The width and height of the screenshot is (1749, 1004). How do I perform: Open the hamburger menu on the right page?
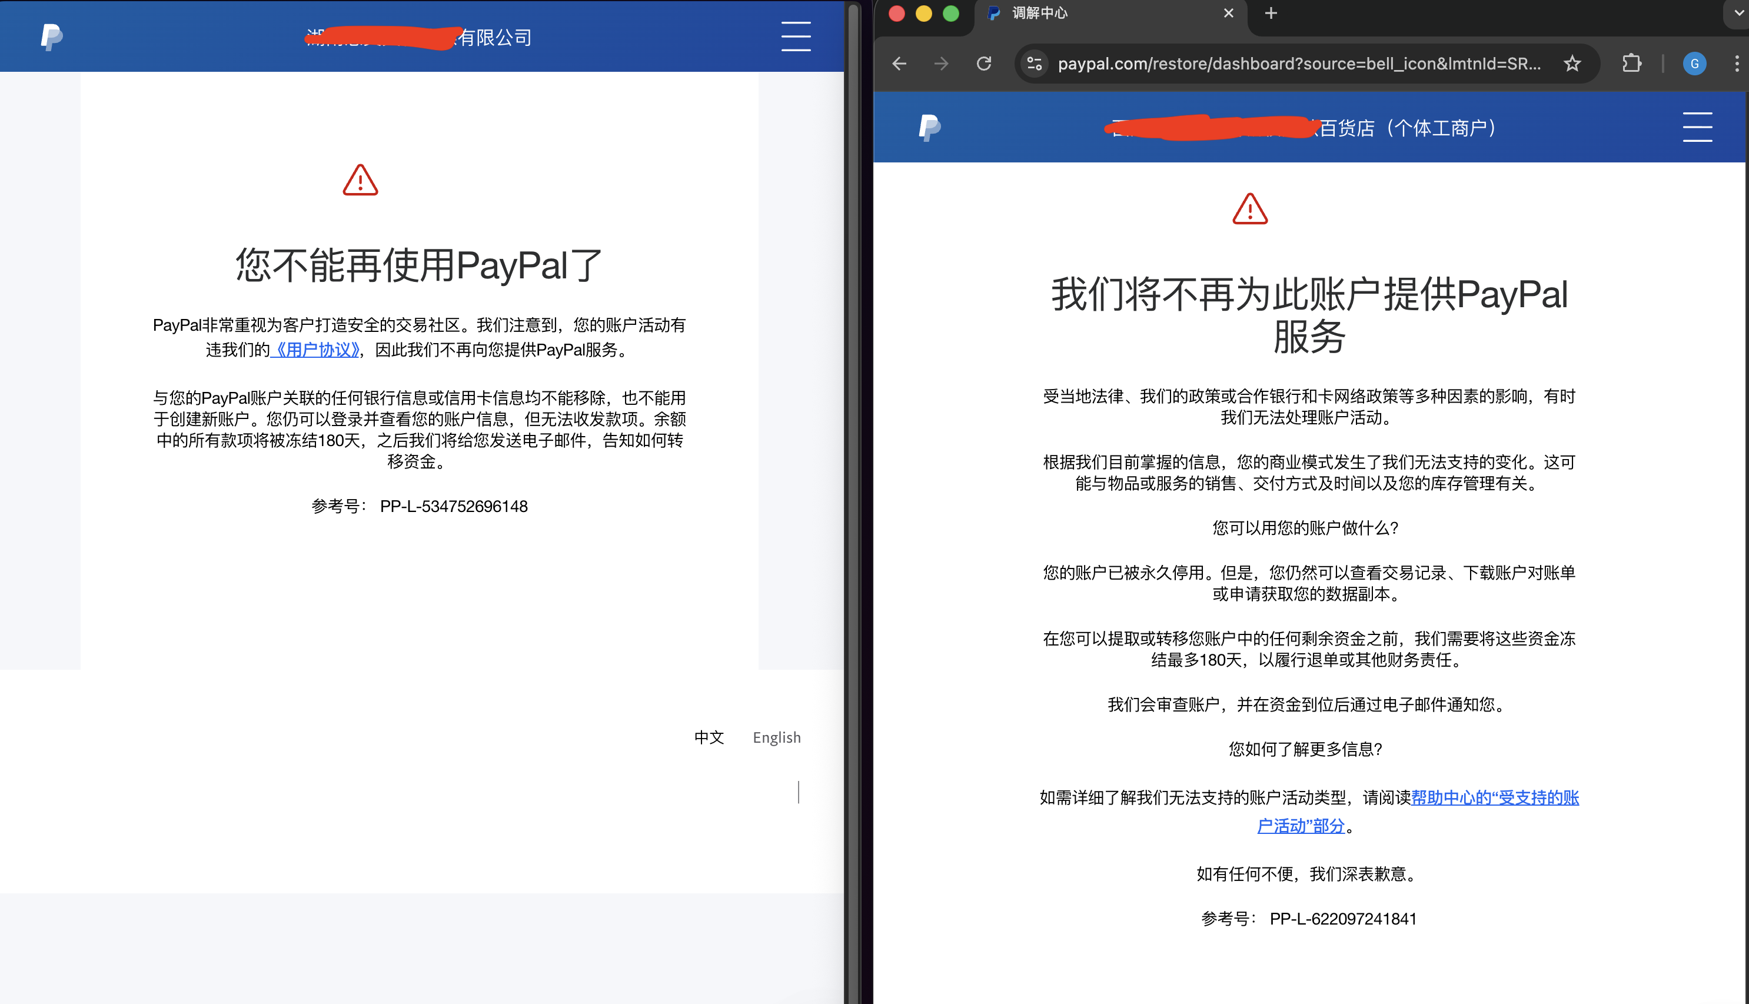[1697, 127]
